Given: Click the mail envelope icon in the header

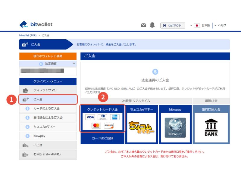Looking at the screenshot, I should coord(143,25).
